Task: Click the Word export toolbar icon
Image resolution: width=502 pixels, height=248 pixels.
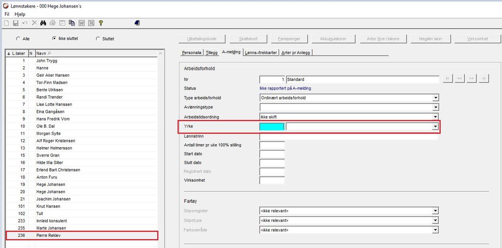Action: [81, 23]
